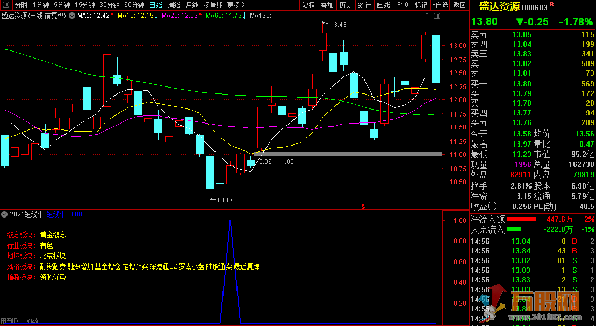Expand the main chart indicator dropdown arrow
The height and width of the screenshot is (326, 596).
[x=72, y=16]
